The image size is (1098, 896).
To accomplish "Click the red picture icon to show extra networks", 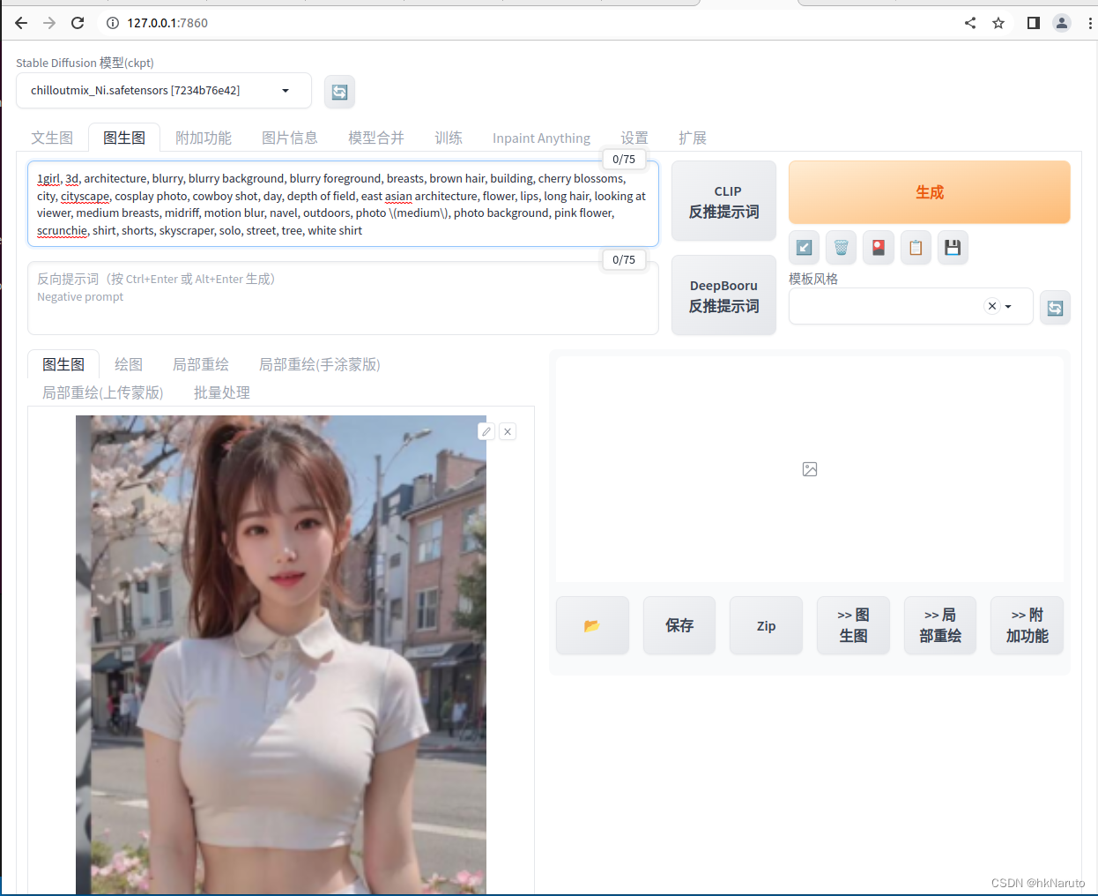I will point(878,248).
